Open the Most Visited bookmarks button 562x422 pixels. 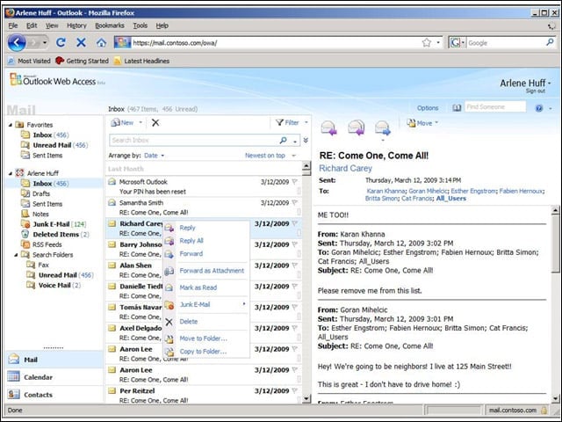[x=29, y=61]
